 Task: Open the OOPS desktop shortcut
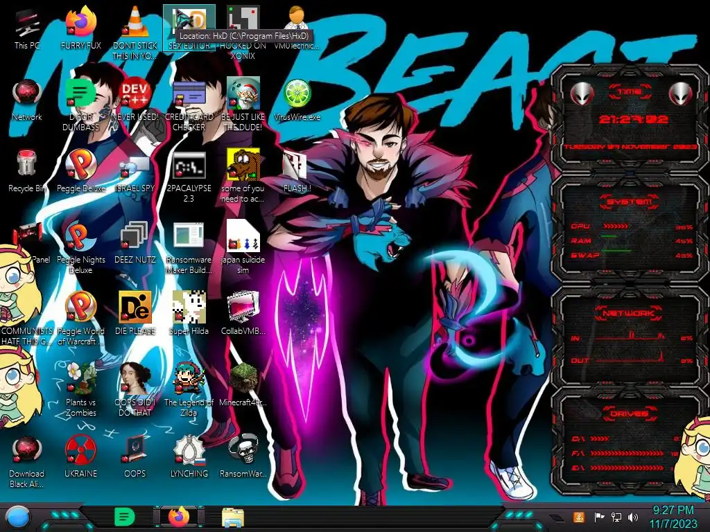point(135,457)
